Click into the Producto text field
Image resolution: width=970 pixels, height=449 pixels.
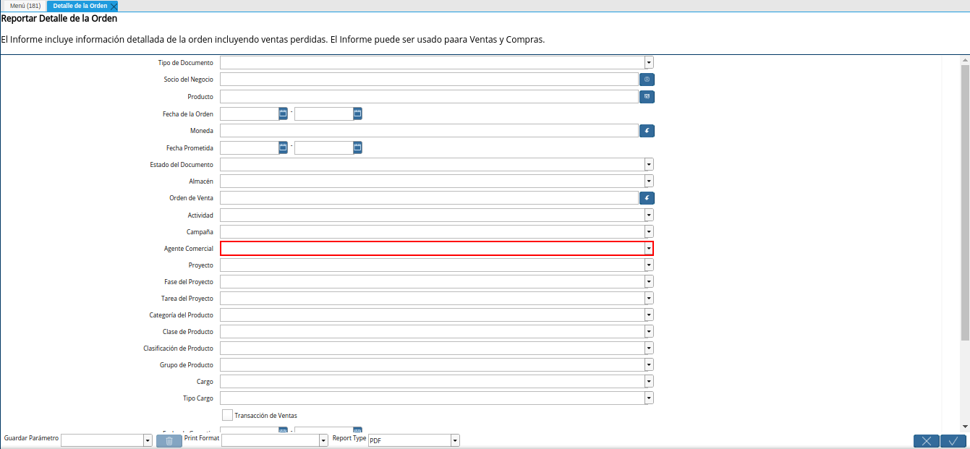point(428,97)
